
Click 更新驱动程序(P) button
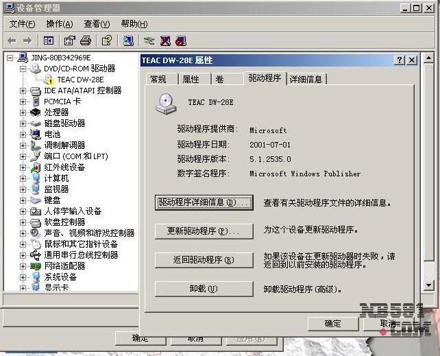pos(204,231)
